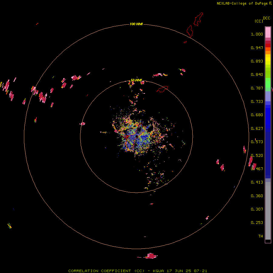
Task: Click the [CC] legend unit label
Action: [259, 21]
